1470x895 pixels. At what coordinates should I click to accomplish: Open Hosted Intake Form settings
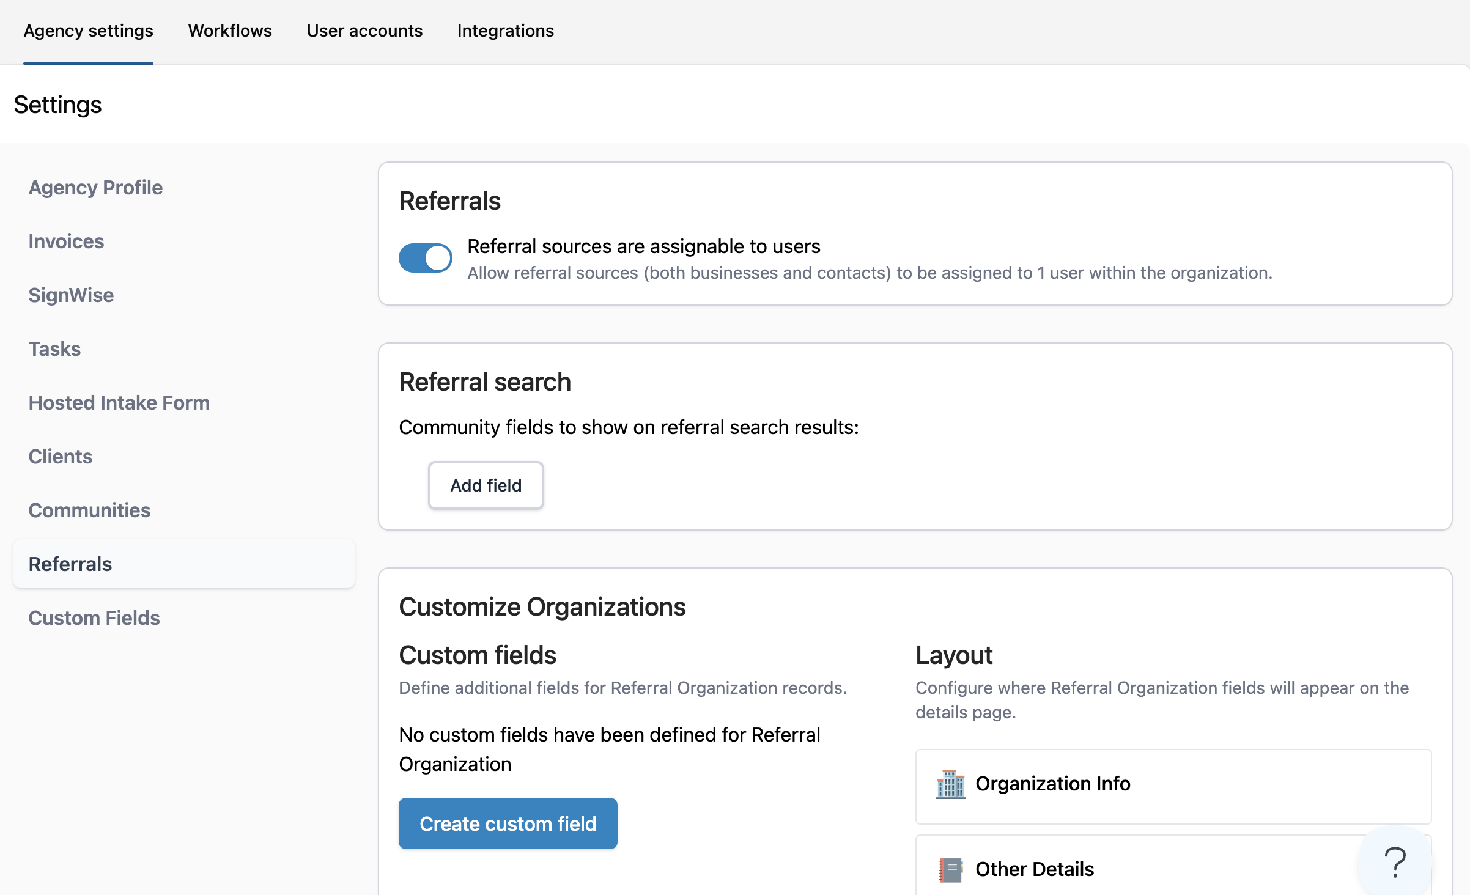click(119, 403)
